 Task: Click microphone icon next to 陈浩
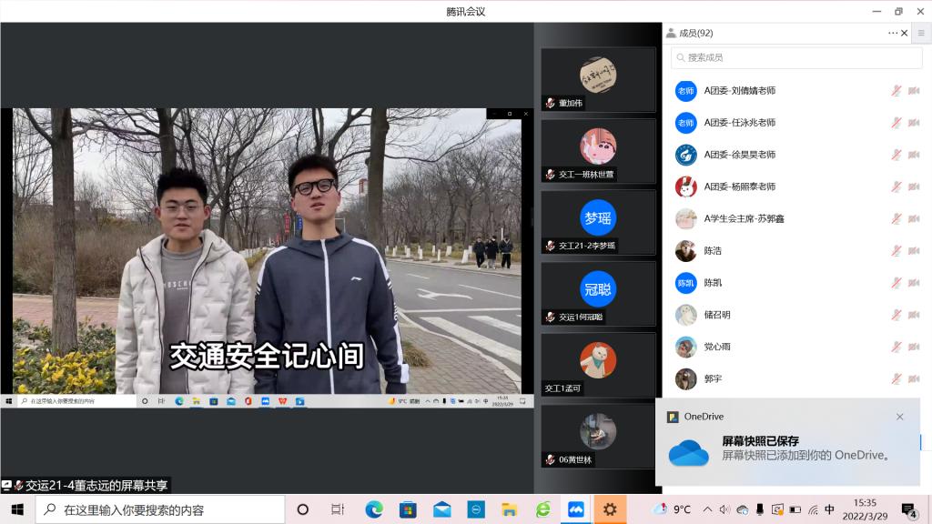[x=897, y=251]
